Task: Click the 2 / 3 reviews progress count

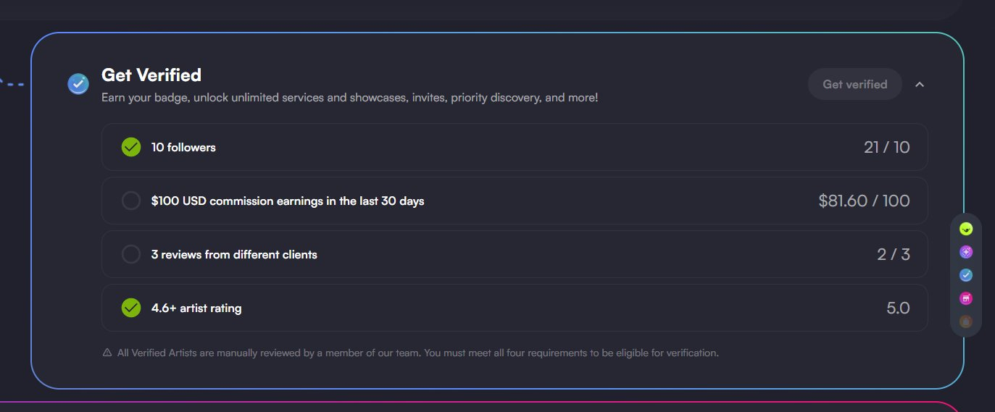Action: pos(893,254)
